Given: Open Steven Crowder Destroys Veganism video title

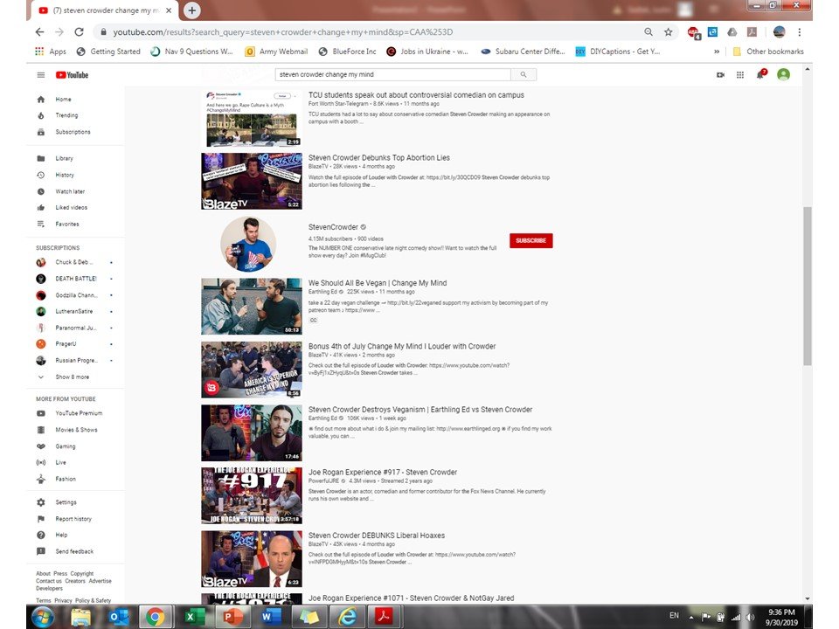Looking at the screenshot, I should (x=420, y=410).
